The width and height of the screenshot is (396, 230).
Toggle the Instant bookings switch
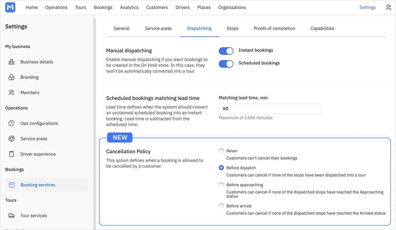pyautogui.click(x=226, y=51)
